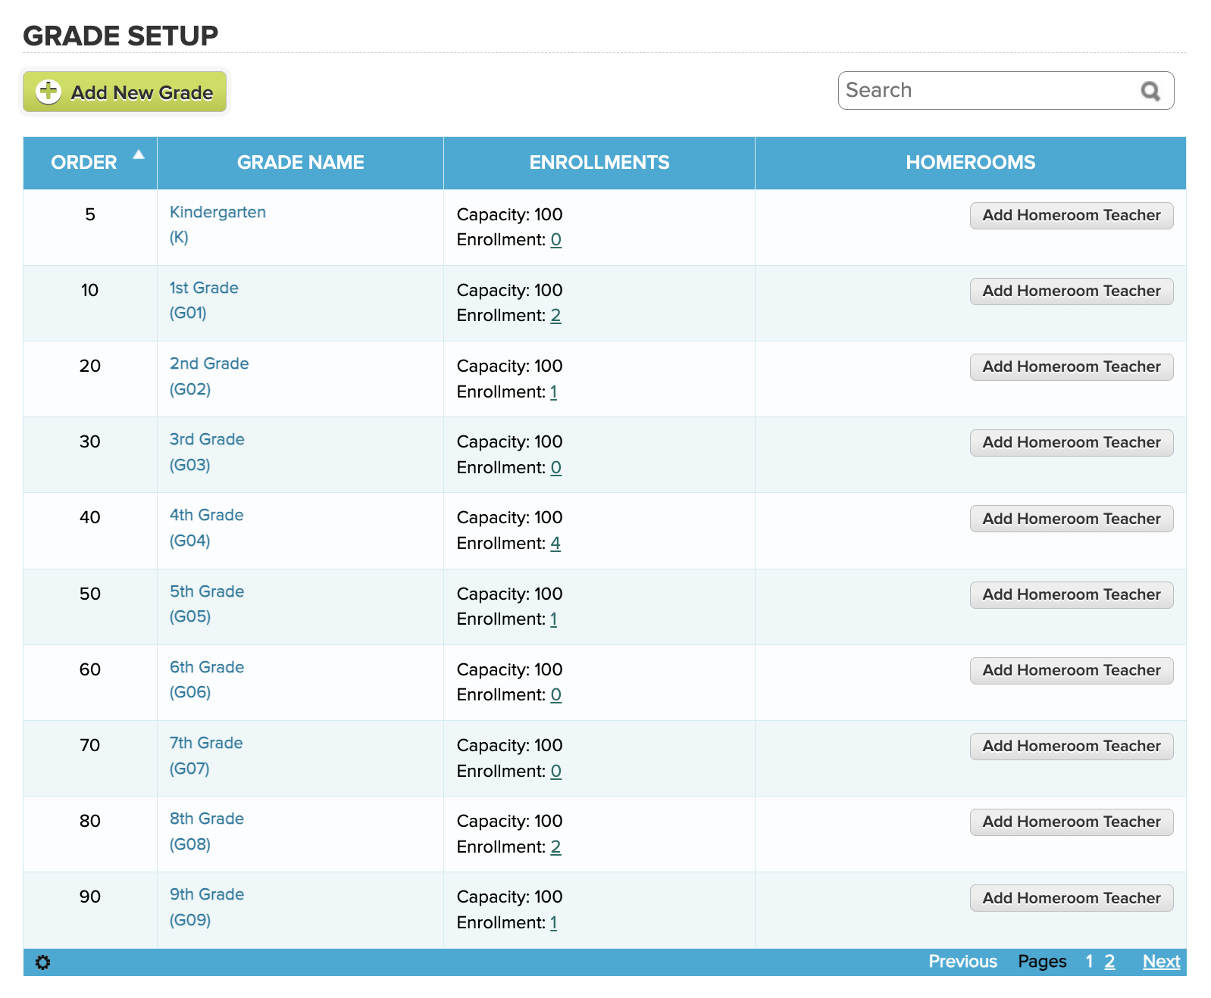This screenshot has width=1211, height=998.
Task: Click the Previous pagination link
Action: (962, 962)
